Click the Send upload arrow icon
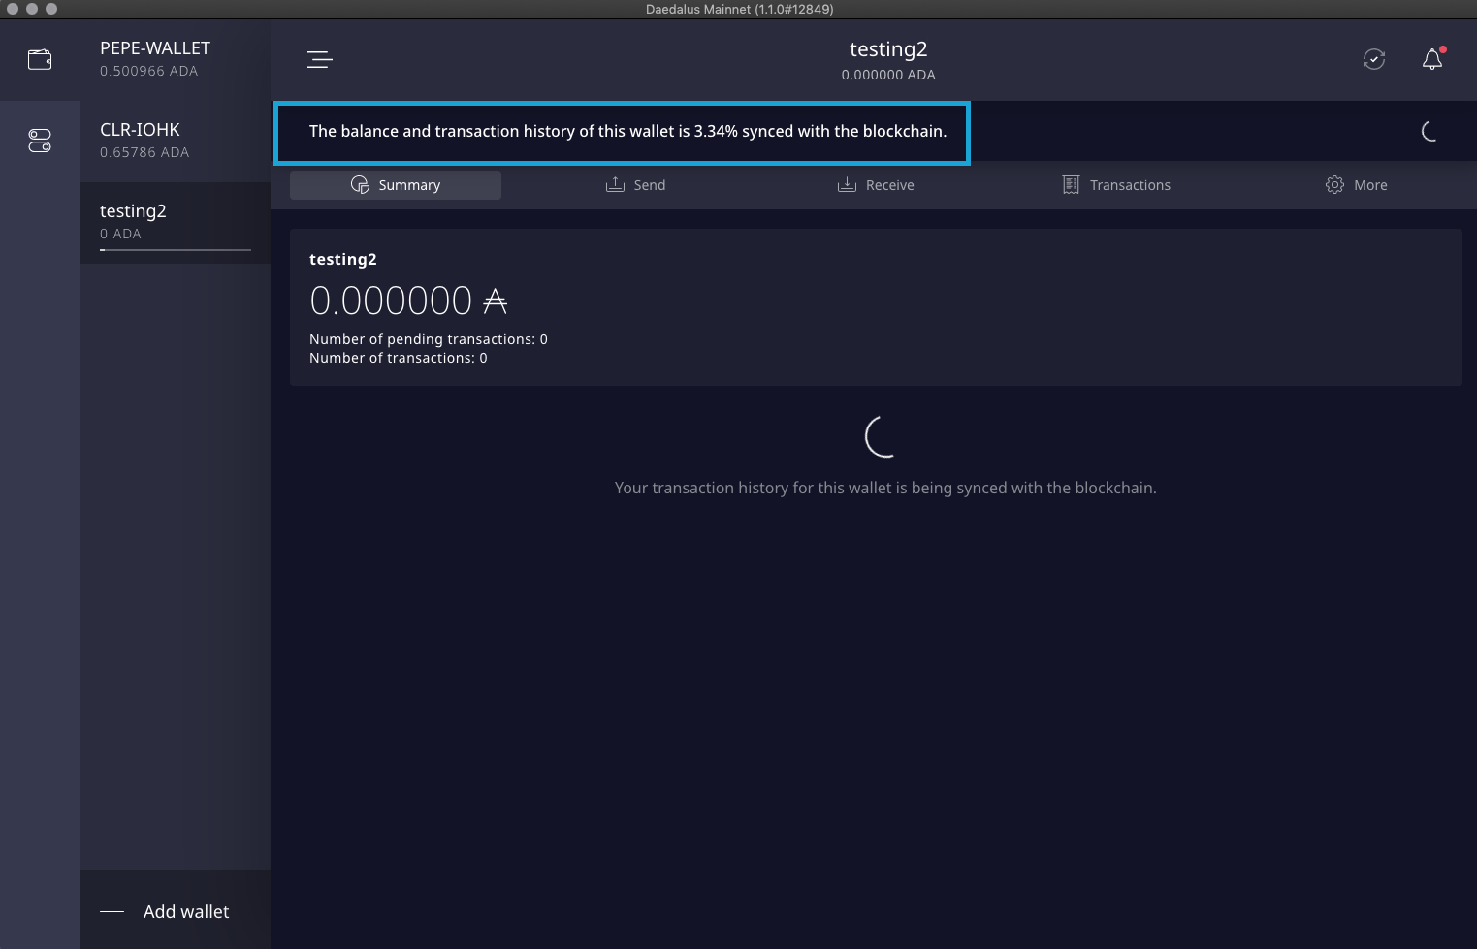Viewport: 1477px width, 949px height. click(615, 185)
